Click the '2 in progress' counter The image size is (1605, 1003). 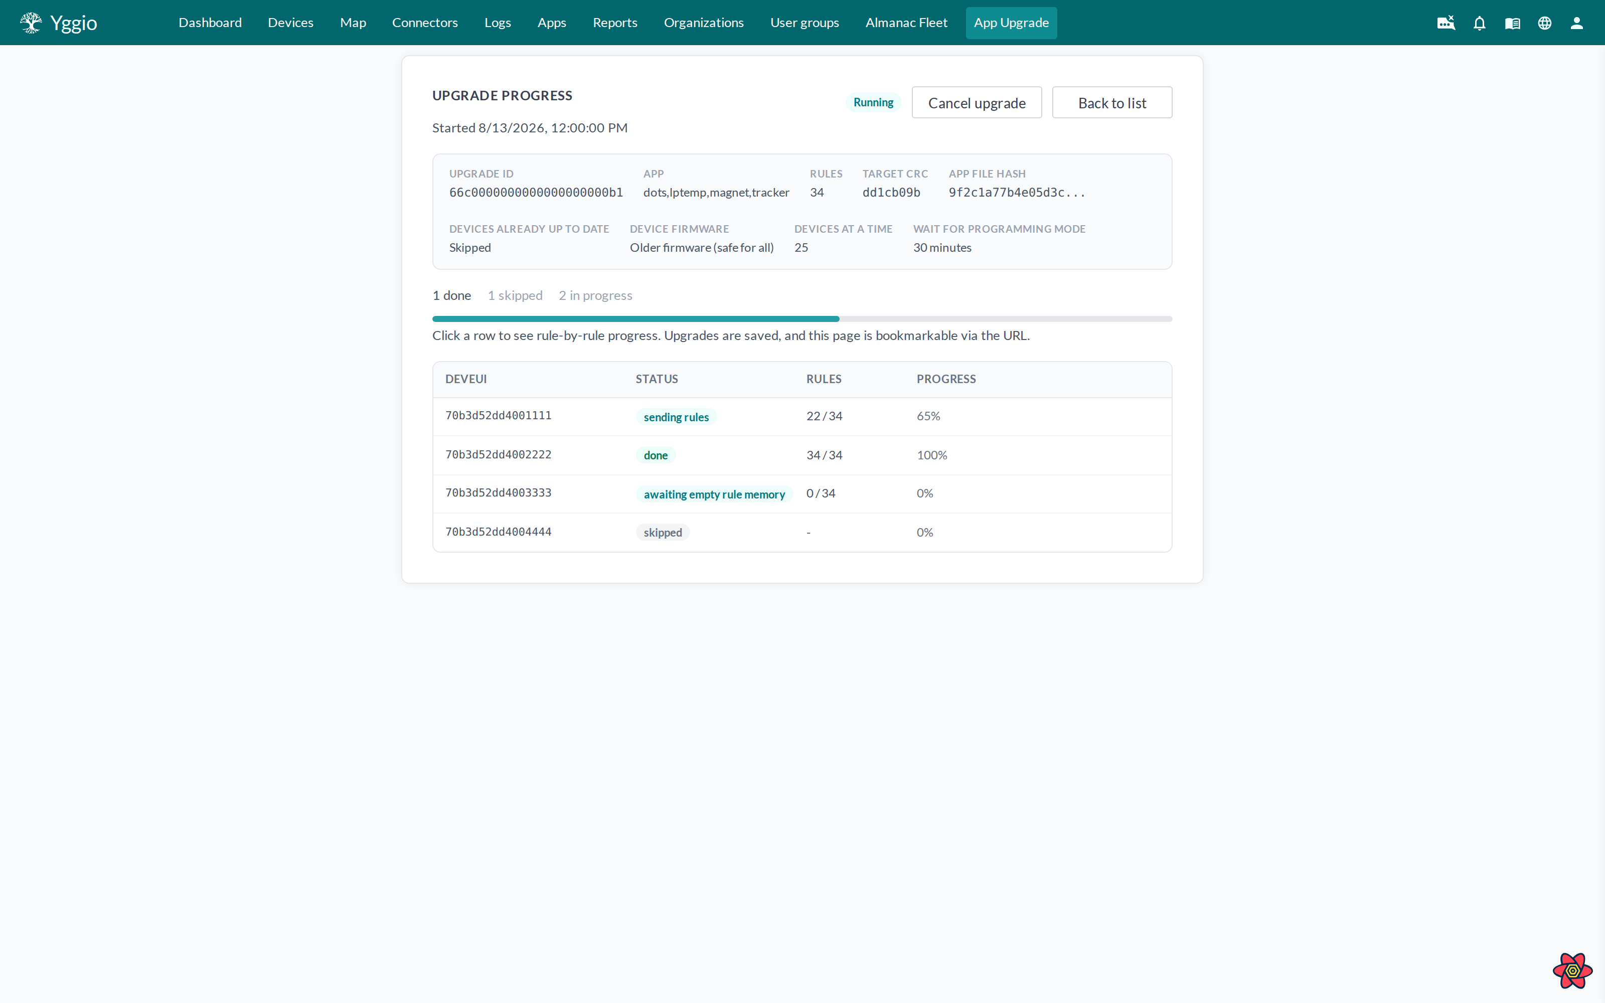[x=595, y=295]
